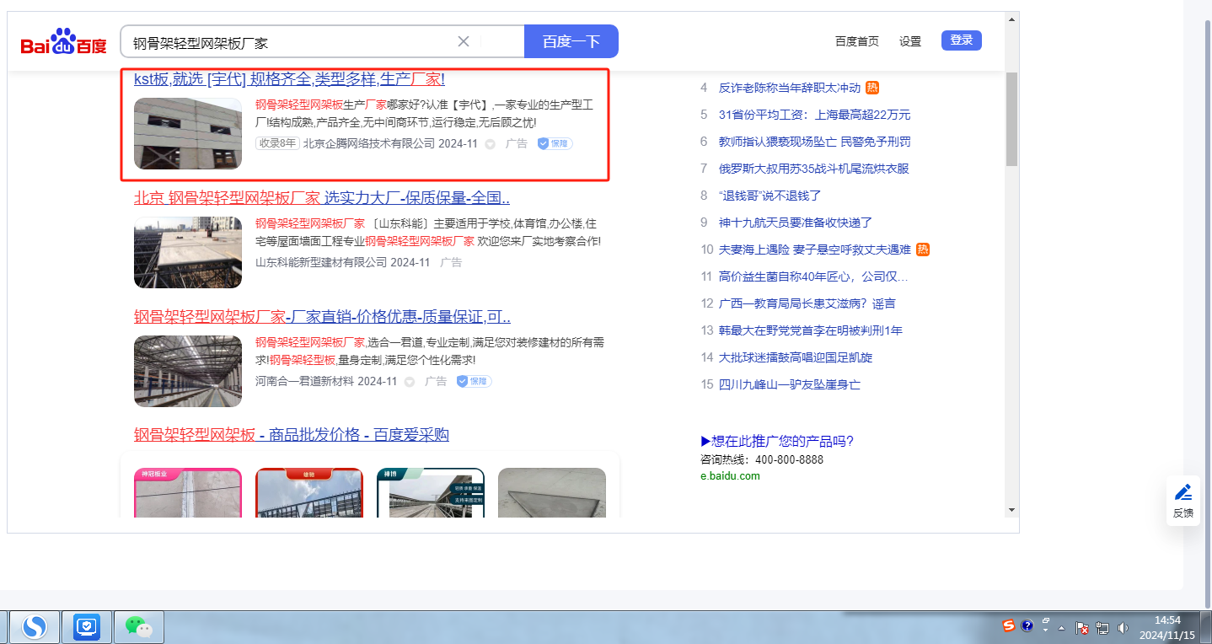Click the 保障 shield badge in the kst板 ad
This screenshot has height=644, width=1212.
555,144
